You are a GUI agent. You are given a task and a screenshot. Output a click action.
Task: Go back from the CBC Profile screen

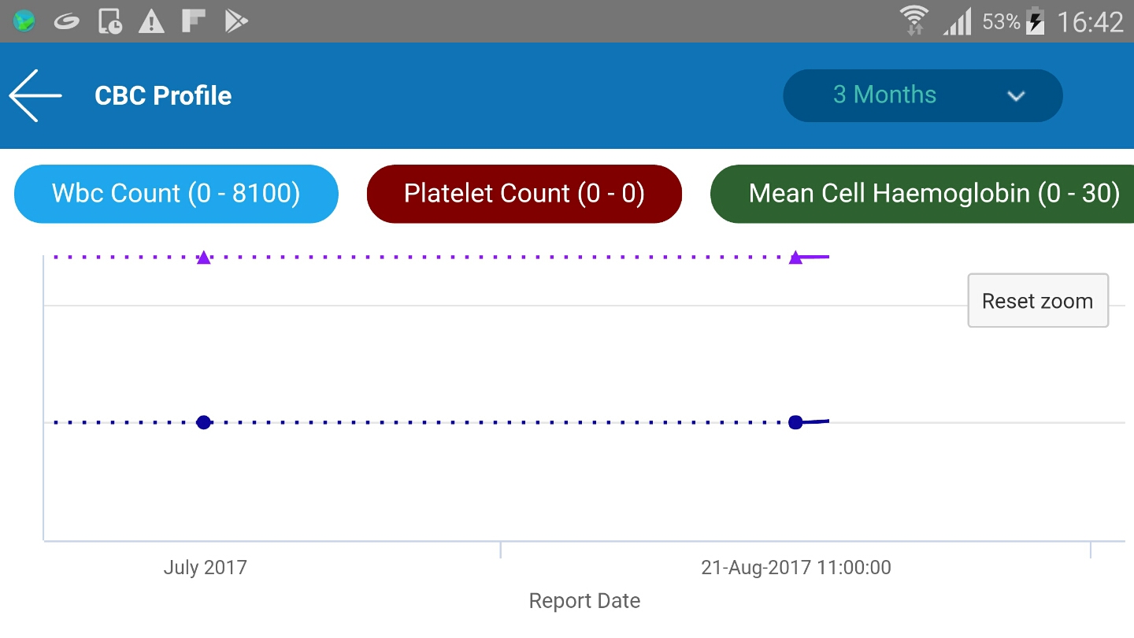coord(34,95)
